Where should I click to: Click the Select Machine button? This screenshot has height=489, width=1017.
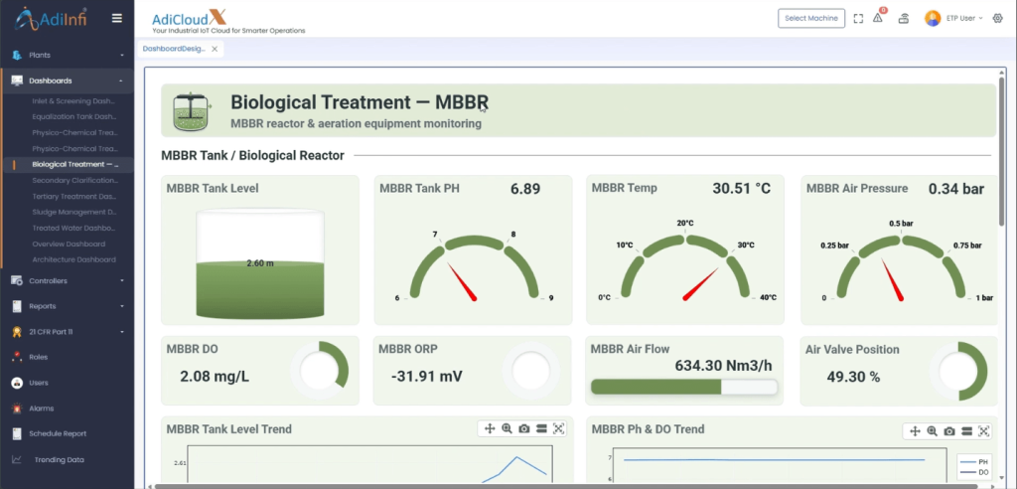tap(811, 18)
